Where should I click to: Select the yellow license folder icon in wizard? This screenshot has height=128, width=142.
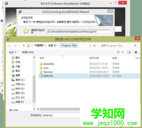pos(26,31)
